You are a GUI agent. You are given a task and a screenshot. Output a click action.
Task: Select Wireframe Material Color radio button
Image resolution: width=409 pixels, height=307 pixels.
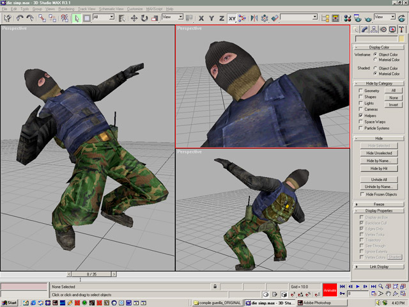375,59
